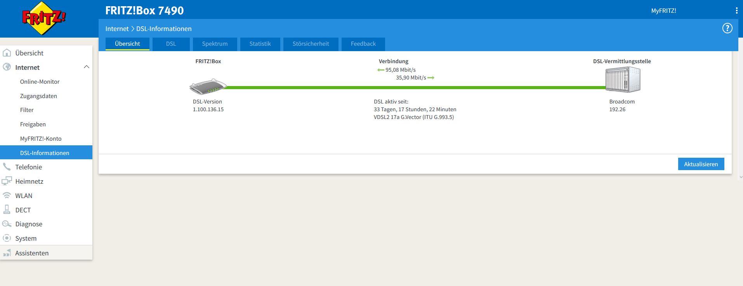Open the help question mark icon
Viewport: 743px width, 286px height.
pyautogui.click(x=727, y=28)
